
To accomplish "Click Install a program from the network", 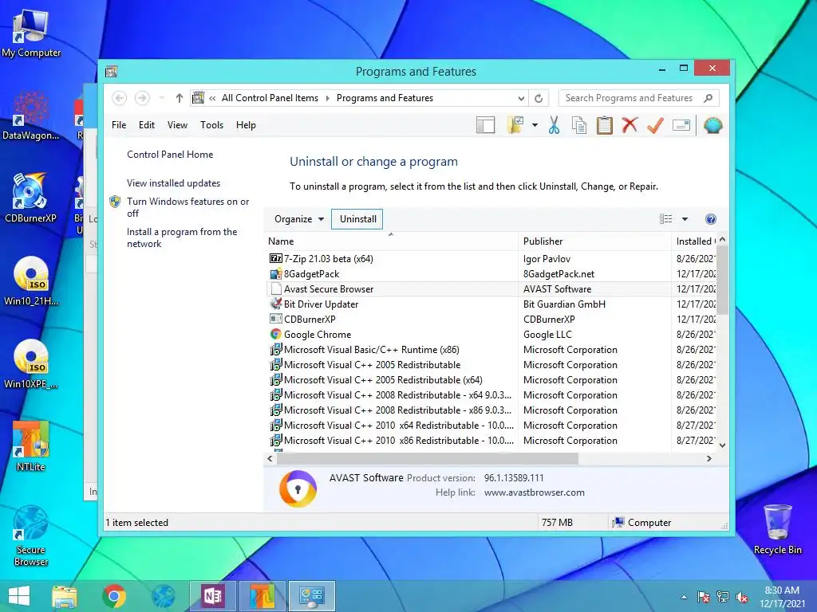I will (182, 237).
